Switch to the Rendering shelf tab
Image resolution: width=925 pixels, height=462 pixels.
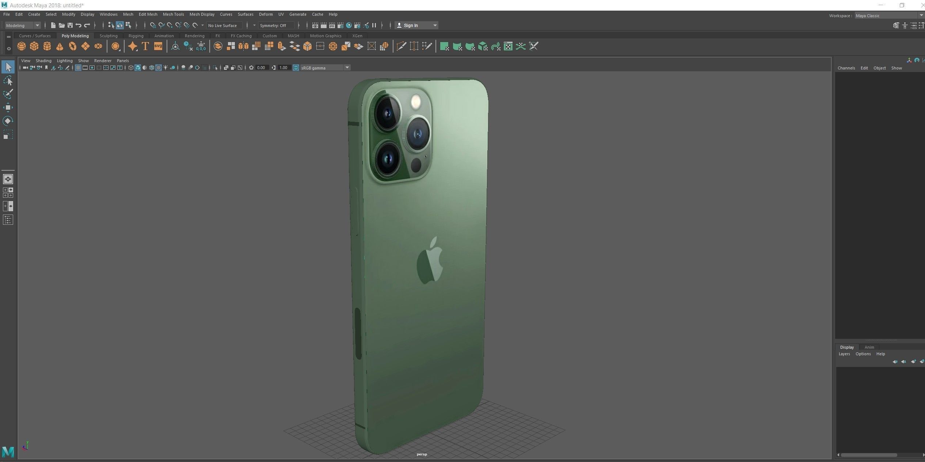pos(194,36)
